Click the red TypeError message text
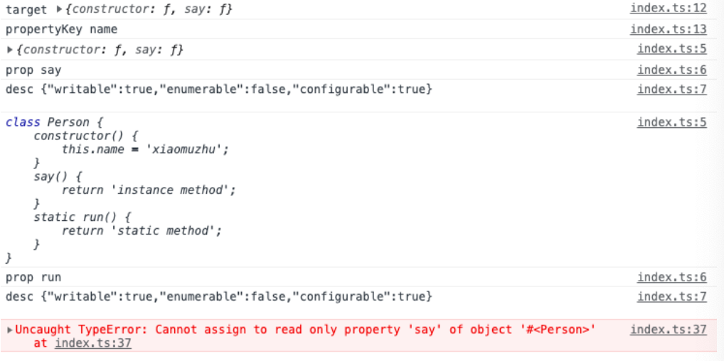Image resolution: width=724 pixels, height=361 pixels. (x=305, y=330)
